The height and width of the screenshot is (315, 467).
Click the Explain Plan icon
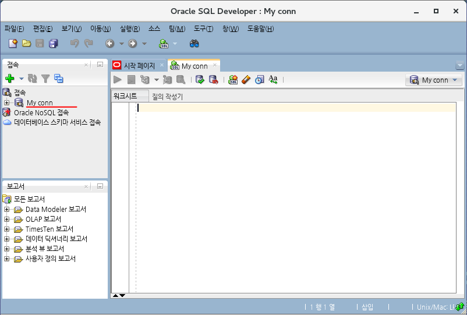click(x=145, y=80)
